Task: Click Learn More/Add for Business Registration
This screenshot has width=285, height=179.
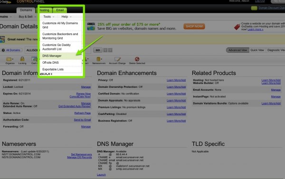Action: point(176,121)
